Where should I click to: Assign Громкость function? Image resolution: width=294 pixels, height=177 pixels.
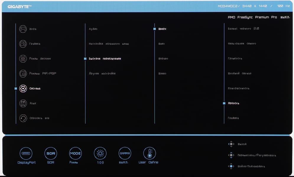click(235, 58)
